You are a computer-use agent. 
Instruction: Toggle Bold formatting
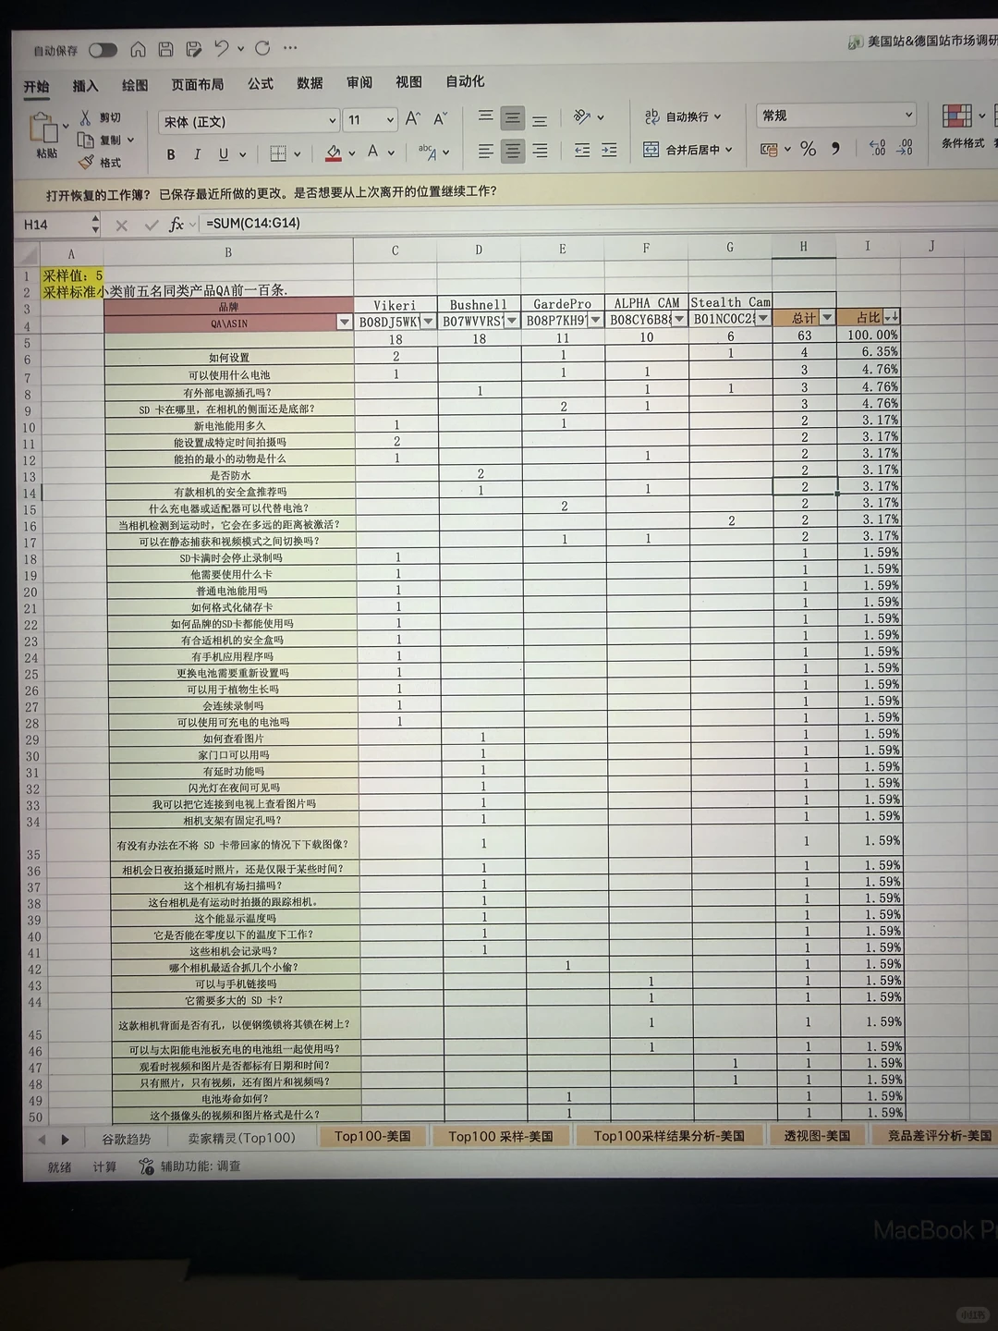point(171,155)
